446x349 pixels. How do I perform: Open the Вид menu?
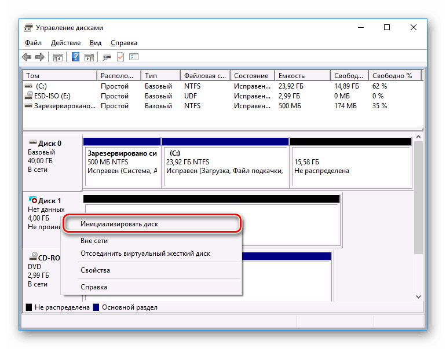(x=96, y=43)
